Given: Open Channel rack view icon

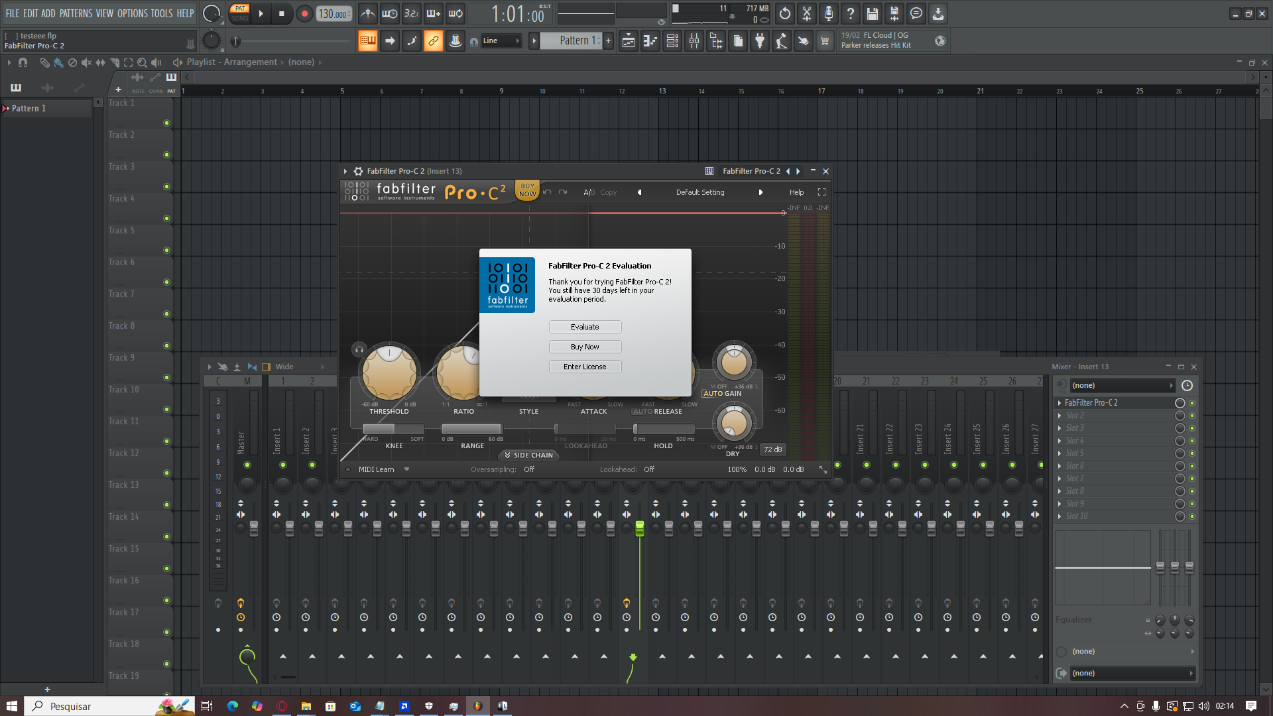Looking at the screenshot, I should [672, 41].
